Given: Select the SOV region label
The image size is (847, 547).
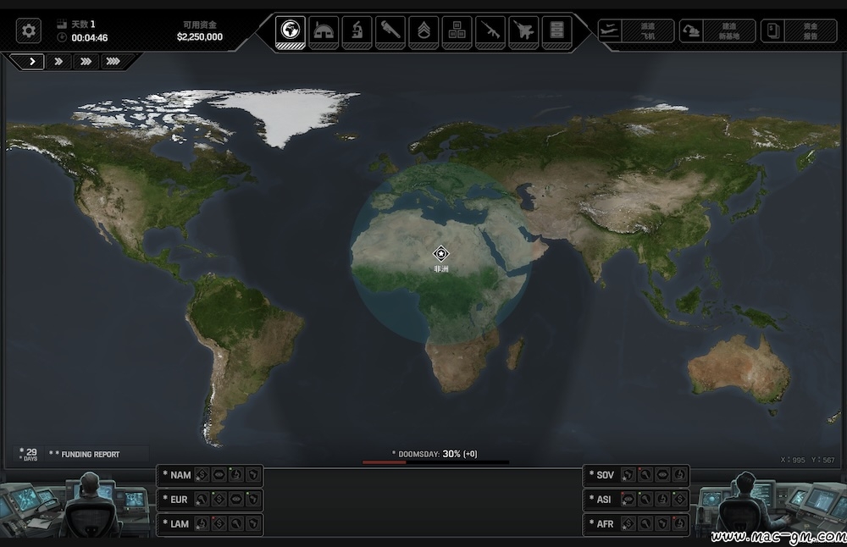Looking at the screenshot, I should (x=605, y=475).
